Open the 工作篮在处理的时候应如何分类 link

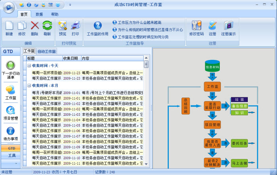[x=141, y=37]
